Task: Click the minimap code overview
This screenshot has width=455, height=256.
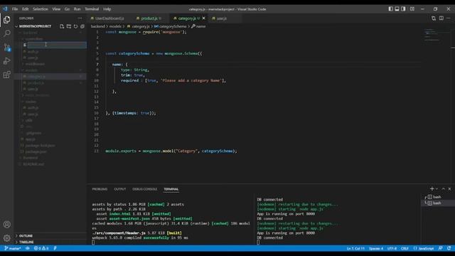Action: [432, 35]
